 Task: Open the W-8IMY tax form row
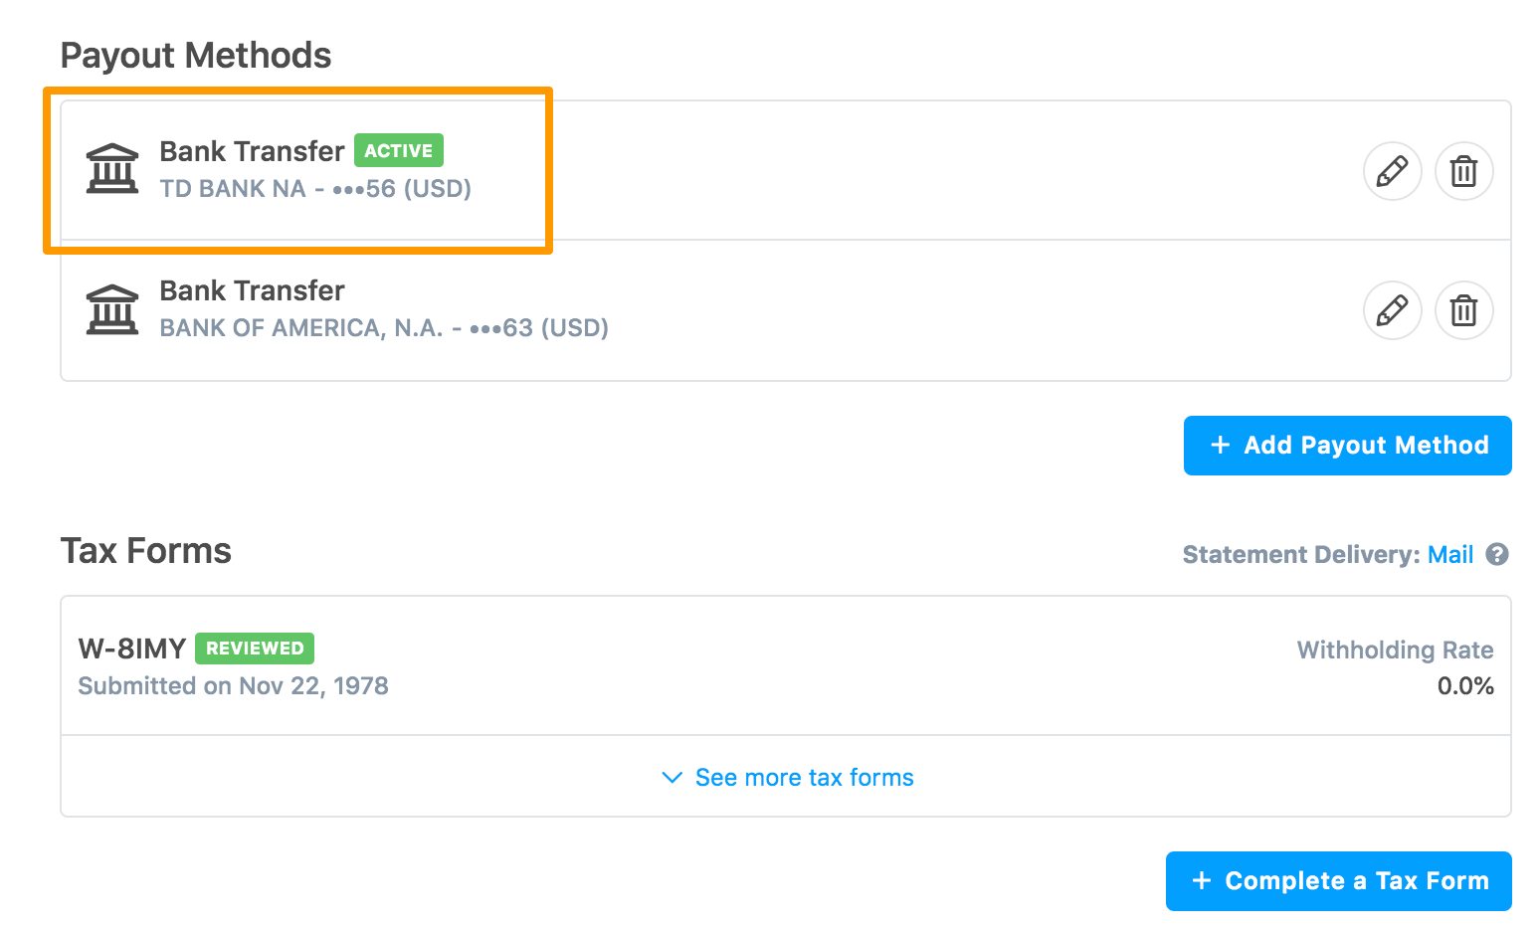tap(786, 666)
